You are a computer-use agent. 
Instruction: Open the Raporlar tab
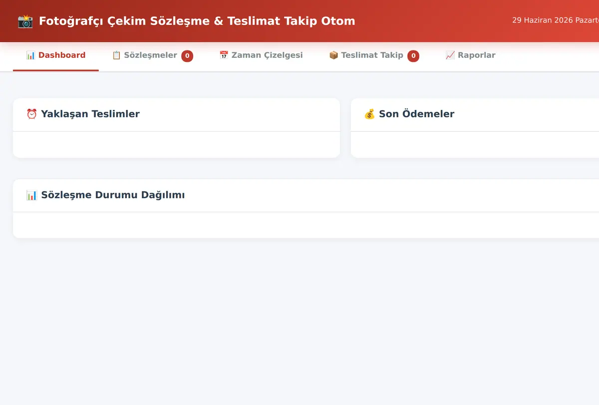(x=470, y=55)
